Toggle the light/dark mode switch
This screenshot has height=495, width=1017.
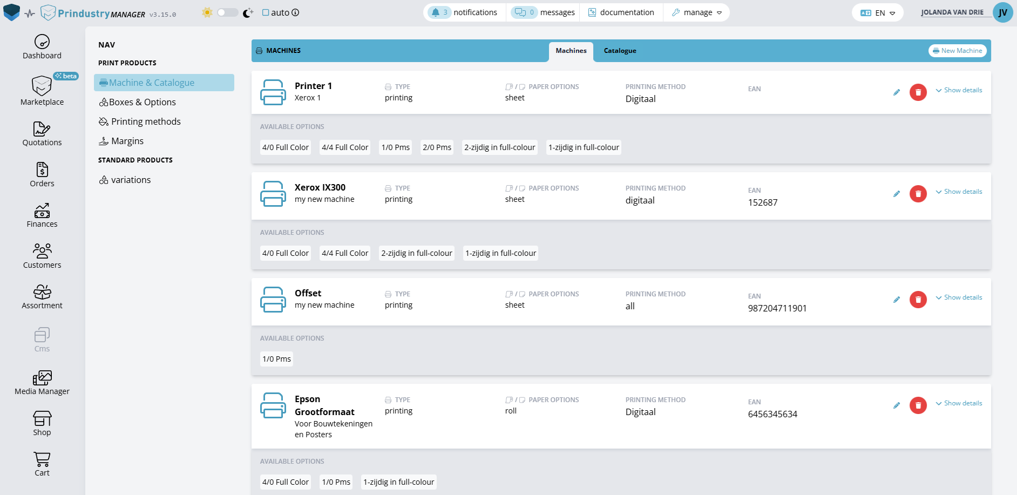tap(227, 12)
